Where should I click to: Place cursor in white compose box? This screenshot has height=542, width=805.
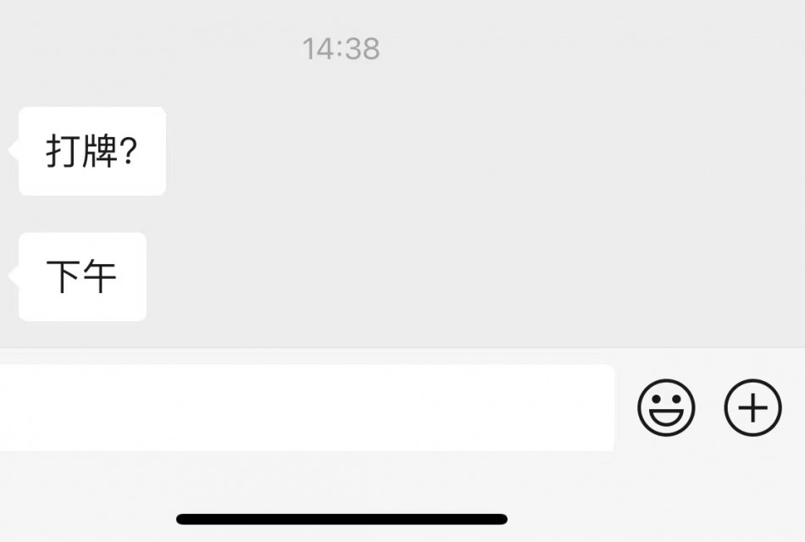(307, 407)
